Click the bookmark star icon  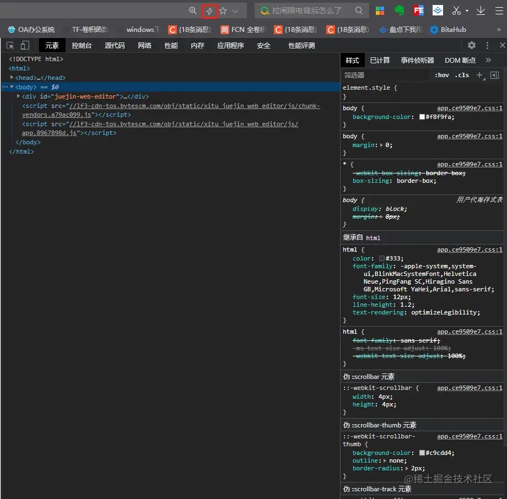pos(223,11)
